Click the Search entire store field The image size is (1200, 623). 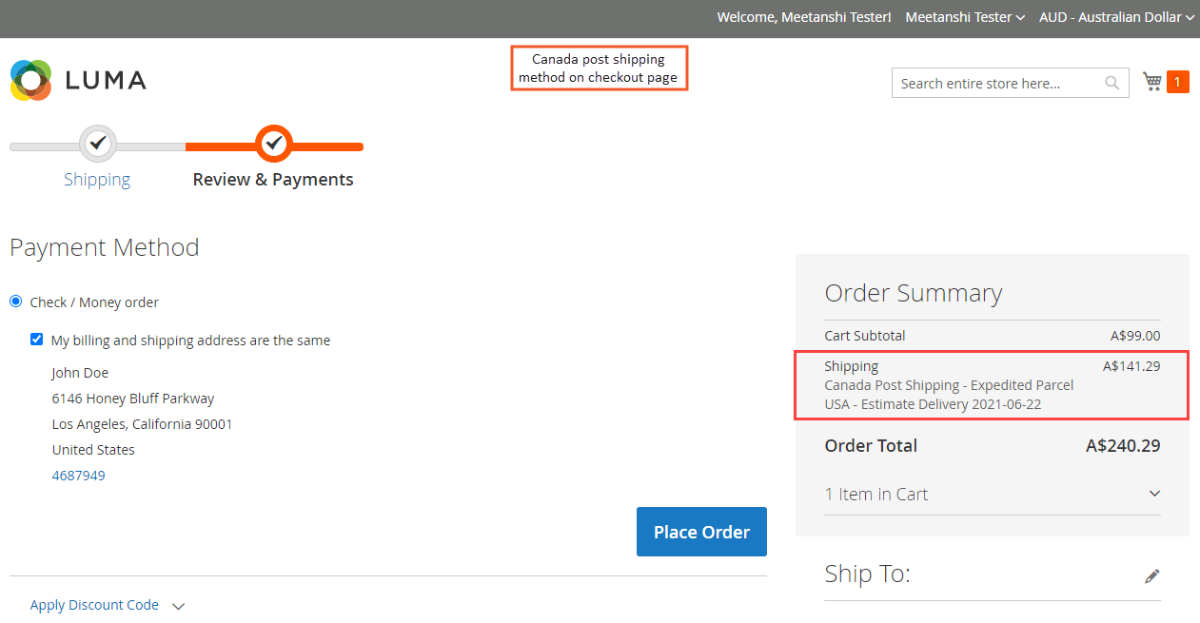click(997, 83)
